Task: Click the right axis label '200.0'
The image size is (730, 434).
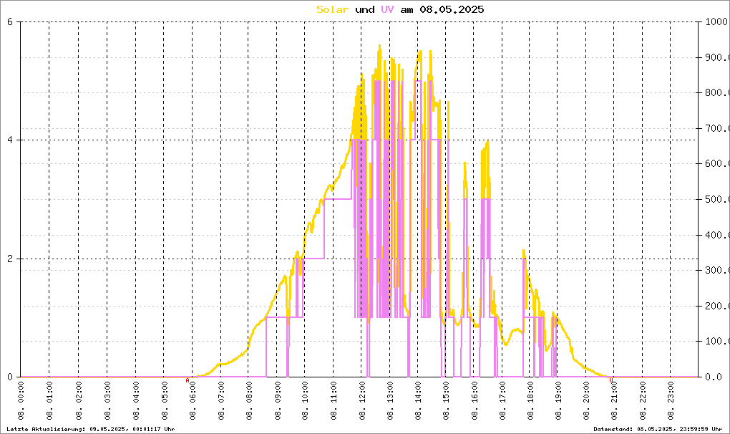Action: [717, 306]
